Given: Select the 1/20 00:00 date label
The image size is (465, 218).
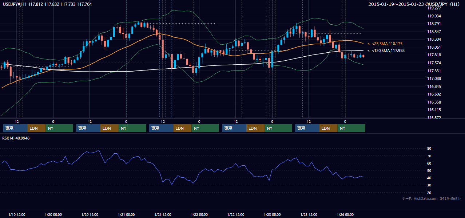Looking at the screenshot, I should [53, 215].
